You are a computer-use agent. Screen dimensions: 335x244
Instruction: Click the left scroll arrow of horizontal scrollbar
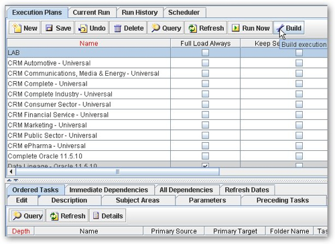(11, 172)
